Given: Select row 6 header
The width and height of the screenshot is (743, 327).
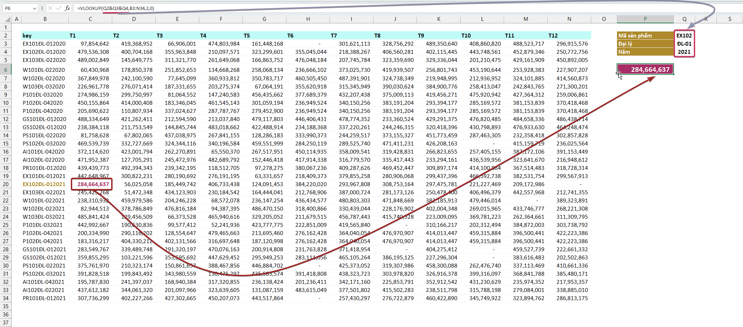Looking at the screenshot, I should pos(6,70).
